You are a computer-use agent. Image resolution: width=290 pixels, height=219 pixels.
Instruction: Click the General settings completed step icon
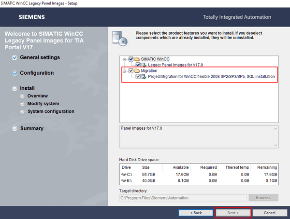click(14, 57)
